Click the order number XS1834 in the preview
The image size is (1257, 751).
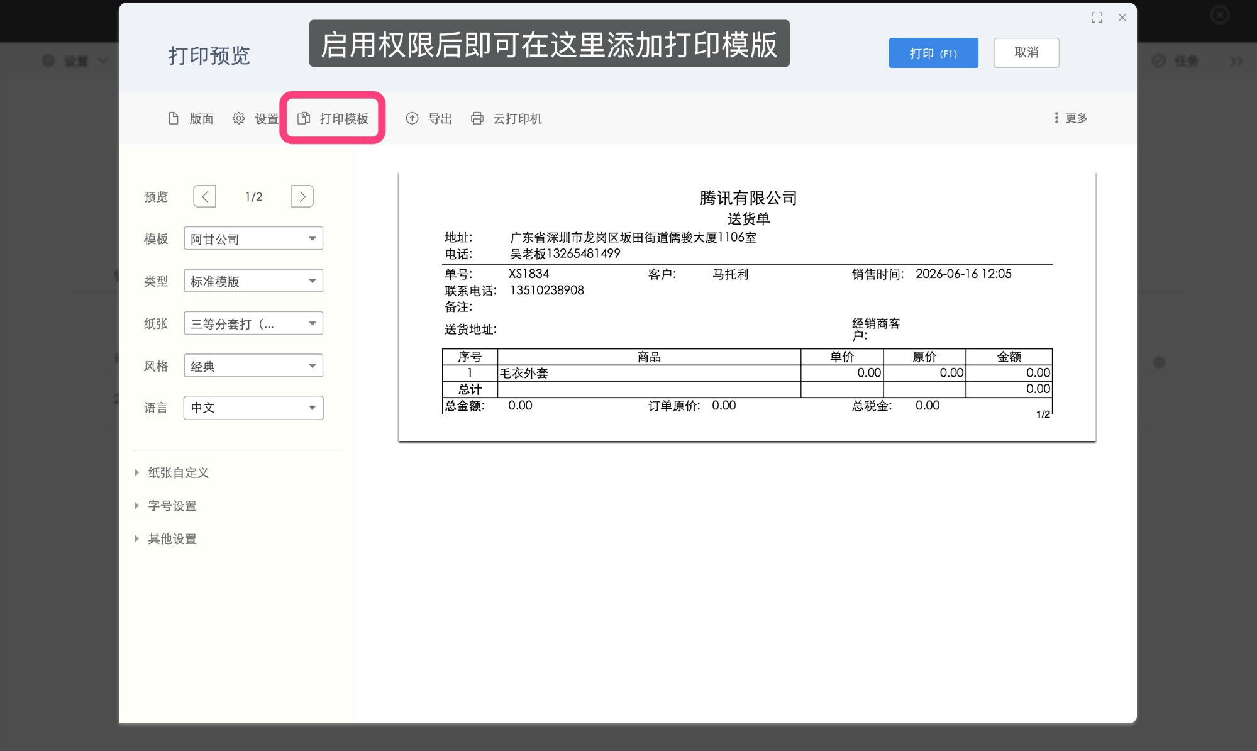tap(529, 274)
